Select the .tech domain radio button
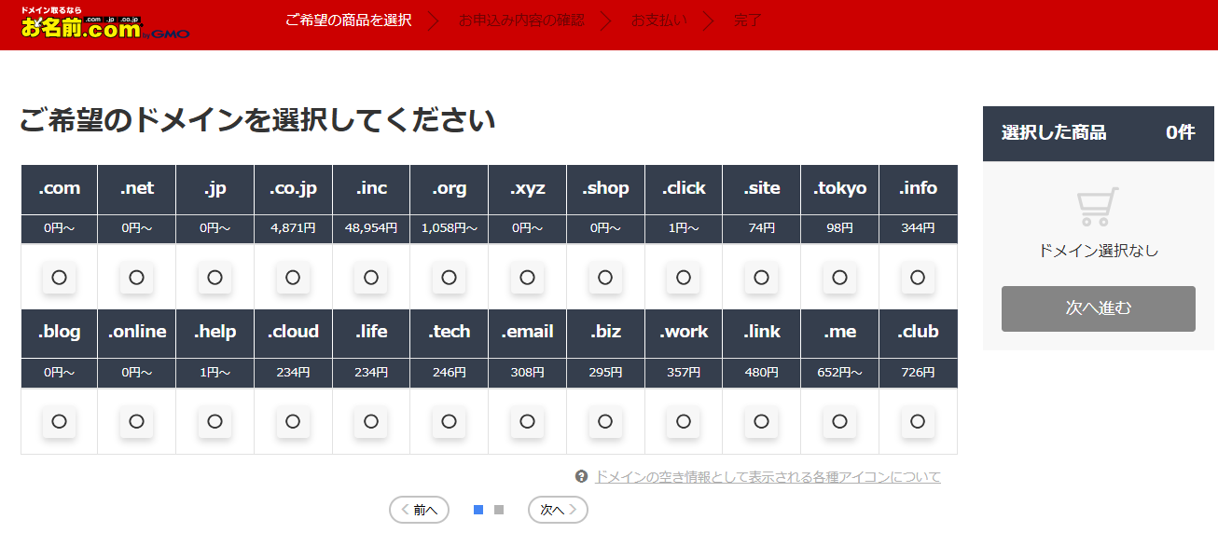Image resolution: width=1218 pixels, height=533 pixels. tap(449, 421)
